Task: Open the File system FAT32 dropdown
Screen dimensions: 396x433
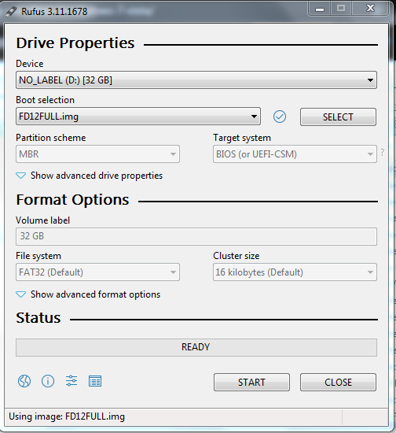Action: 97,272
